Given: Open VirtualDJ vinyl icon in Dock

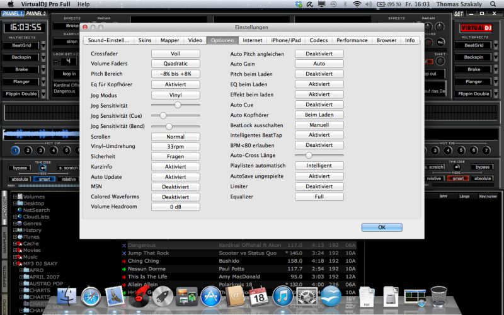Looking at the screenshot, I should [139, 295].
